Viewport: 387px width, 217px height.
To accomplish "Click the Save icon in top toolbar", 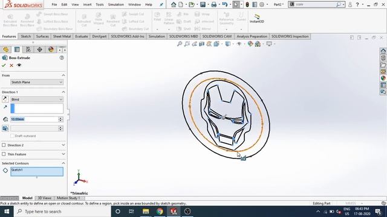I will 203,4.
